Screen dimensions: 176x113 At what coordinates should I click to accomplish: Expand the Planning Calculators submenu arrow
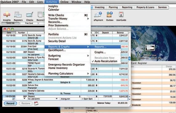[x=88, y=73]
